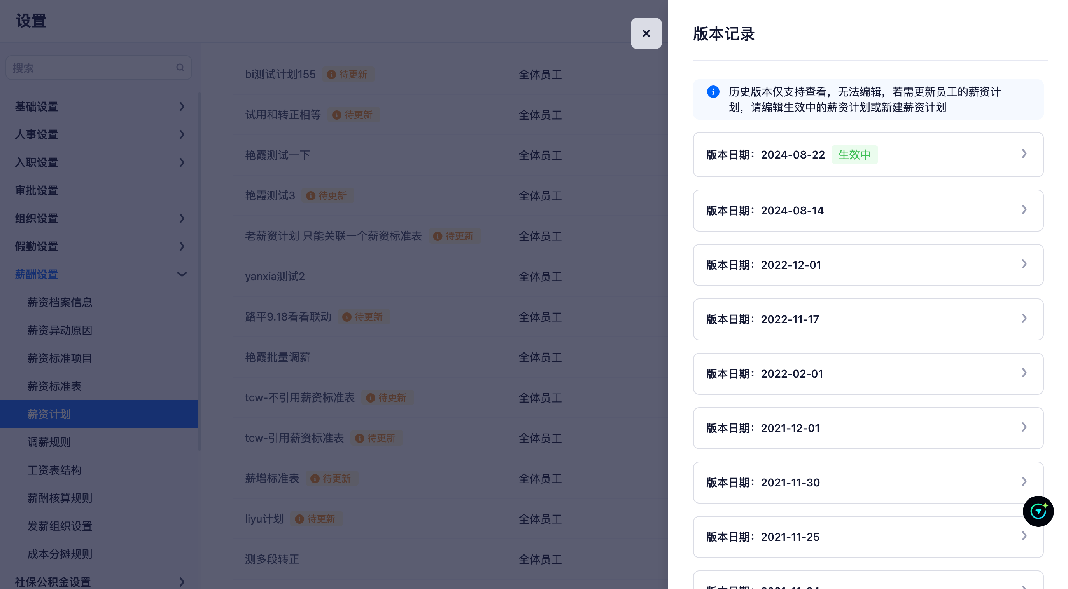Screen dimensions: 1068x589
Task: Click the sidebar vertical scrollbar
Action: (200, 271)
